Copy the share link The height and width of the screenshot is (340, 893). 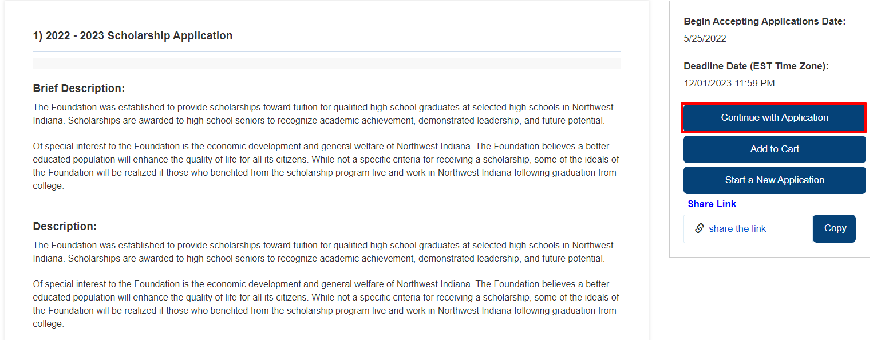[835, 228]
